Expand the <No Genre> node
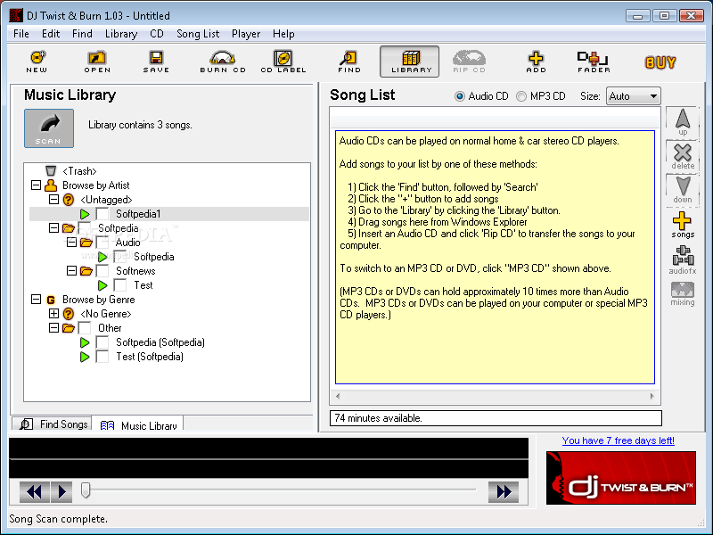 click(53, 314)
